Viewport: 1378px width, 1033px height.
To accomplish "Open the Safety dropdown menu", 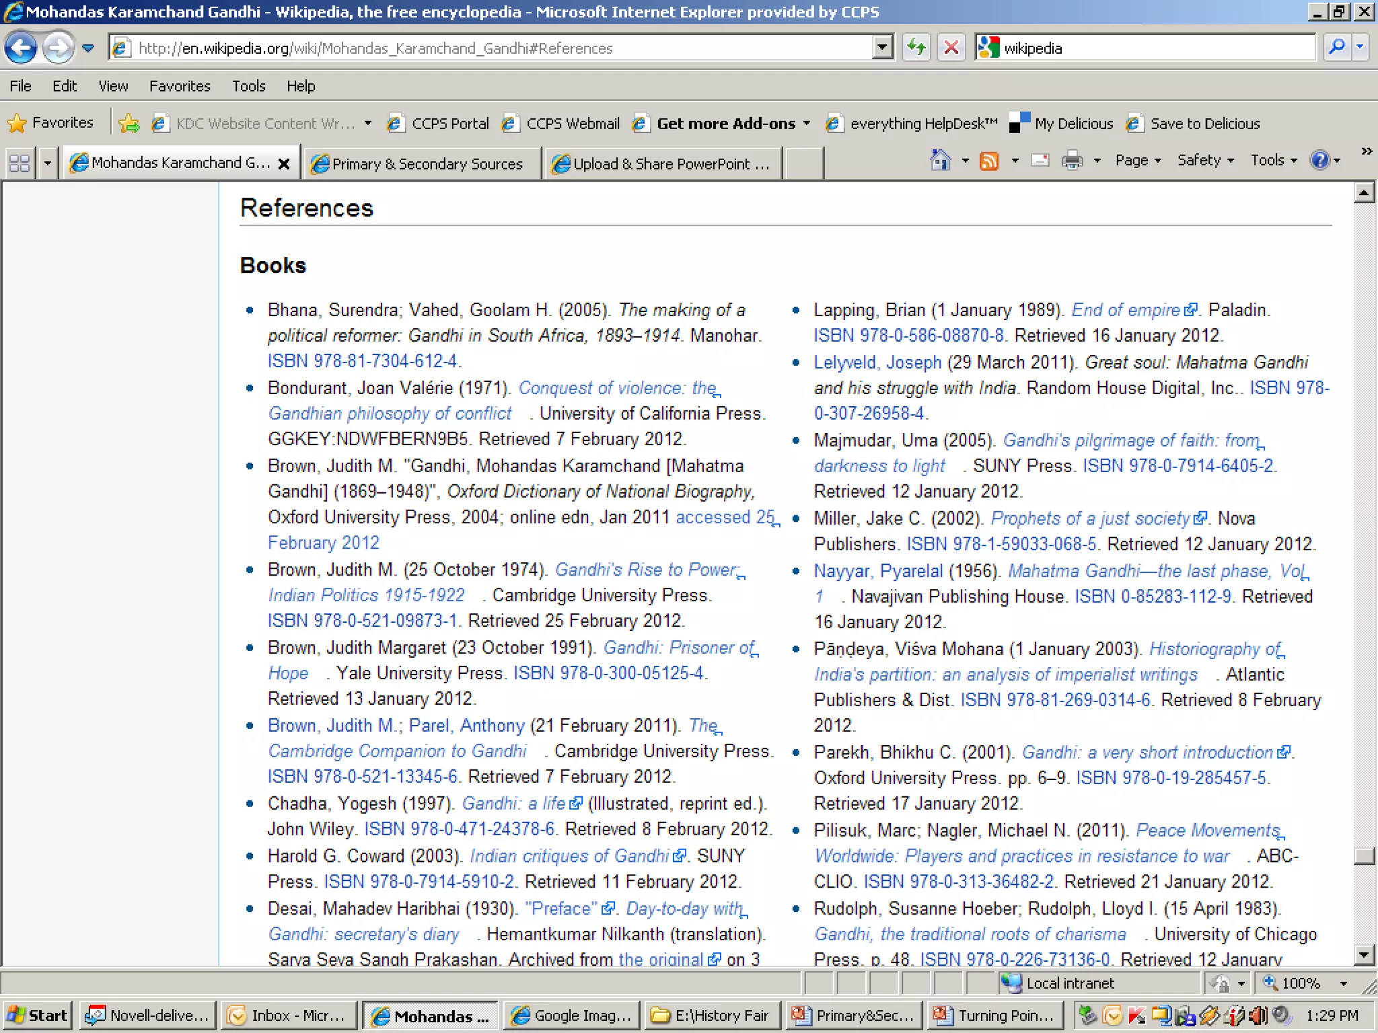I will [1205, 161].
